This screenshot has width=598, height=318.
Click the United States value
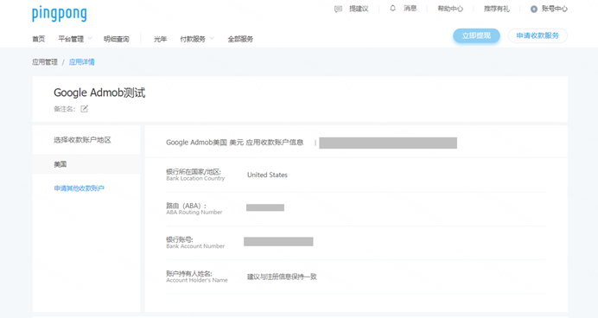[x=267, y=175]
